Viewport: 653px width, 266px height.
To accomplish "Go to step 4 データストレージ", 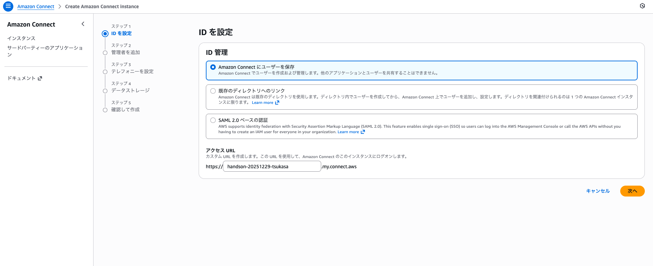I will [x=130, y=91].
